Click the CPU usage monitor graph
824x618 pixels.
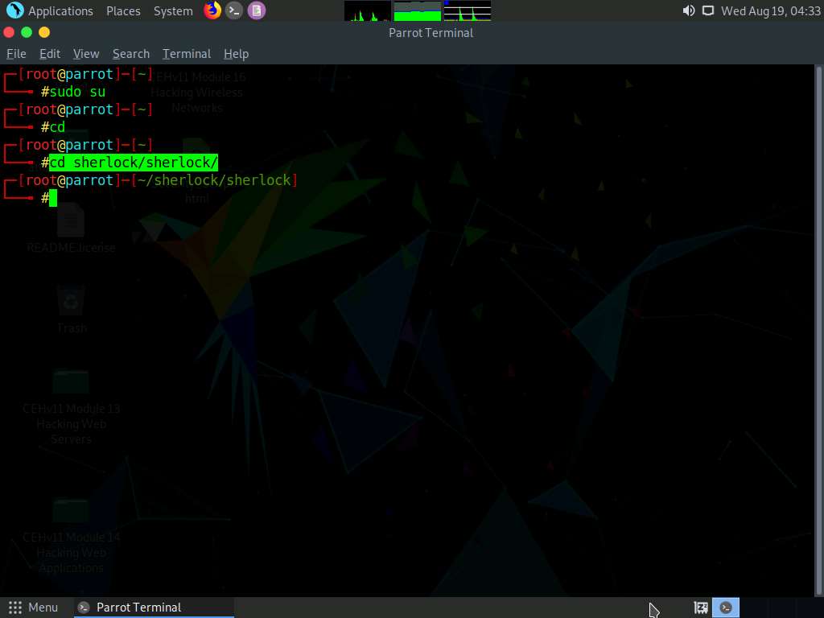point(367,10)
